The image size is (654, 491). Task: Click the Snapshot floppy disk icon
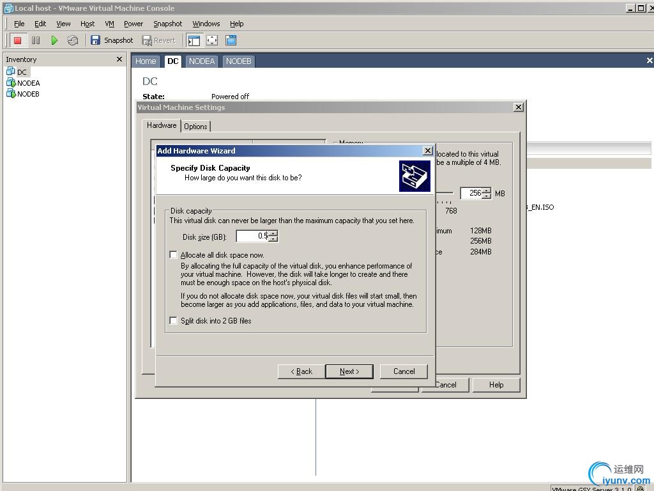(x=95, y=40)
